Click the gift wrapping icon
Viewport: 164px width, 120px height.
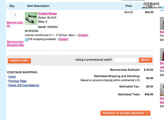click(26, 40)
